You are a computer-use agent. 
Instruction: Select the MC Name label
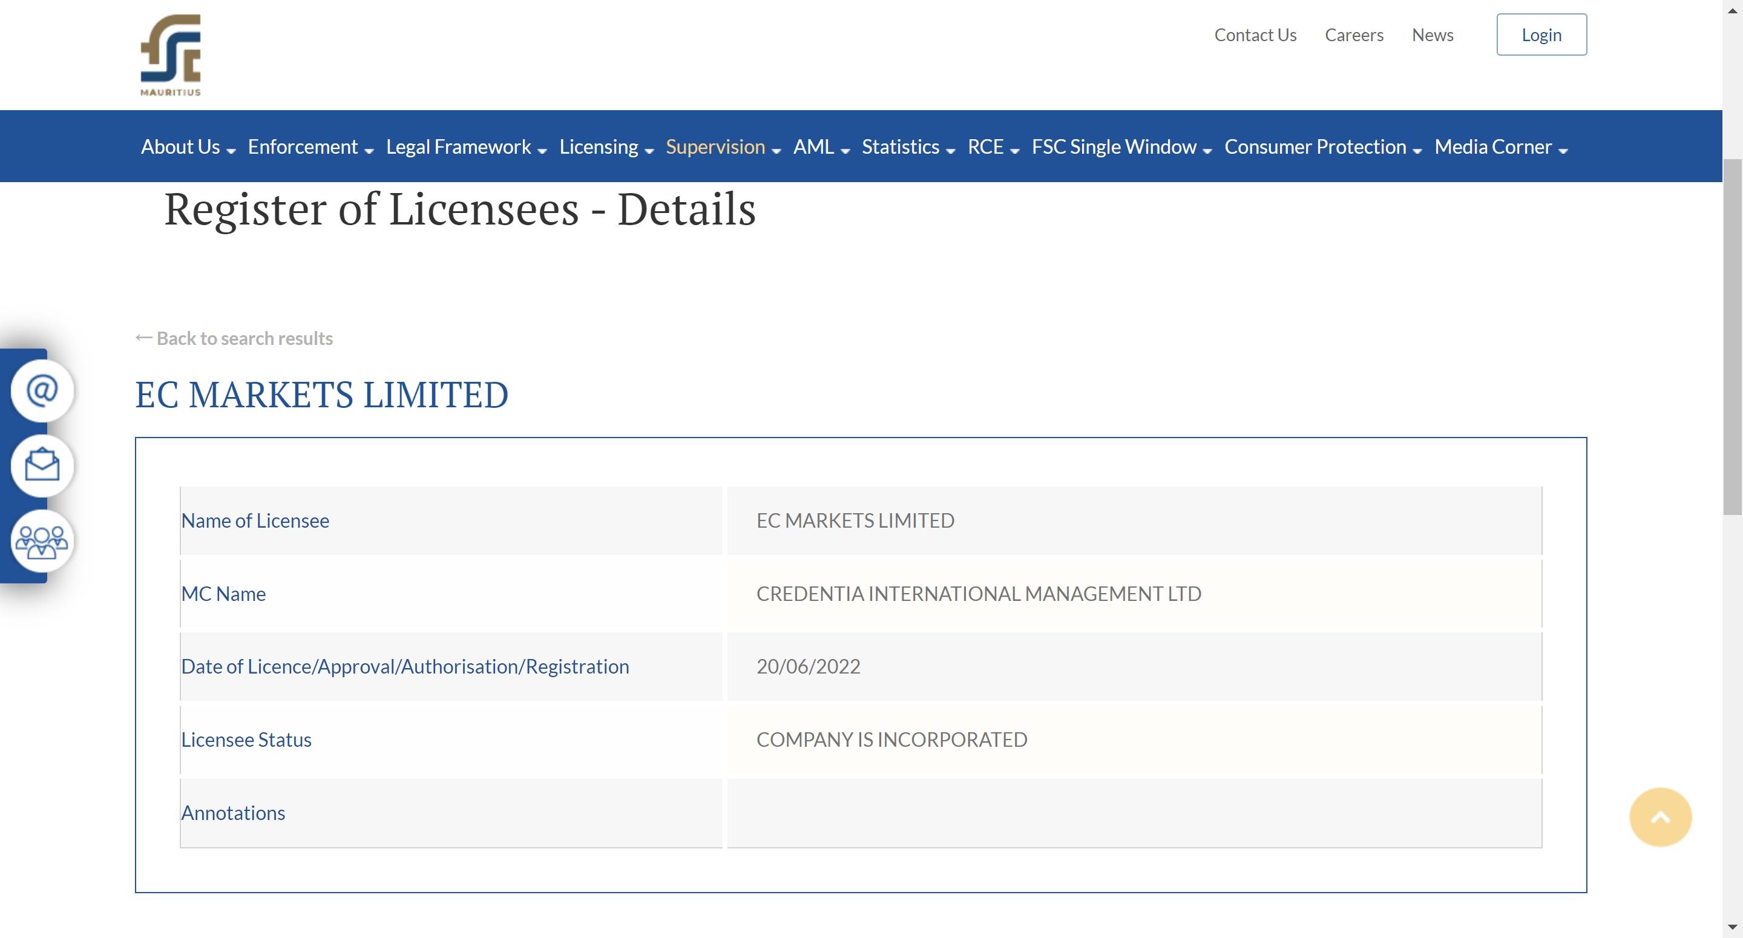click(223, 594)
